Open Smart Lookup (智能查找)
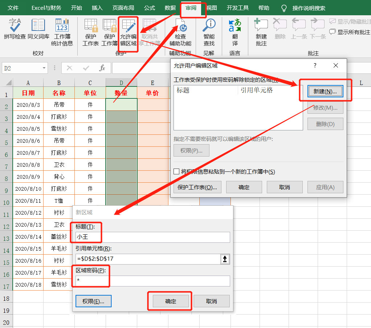Image resolution: width=371 pixels, height=328 pixels. [209, 32]
